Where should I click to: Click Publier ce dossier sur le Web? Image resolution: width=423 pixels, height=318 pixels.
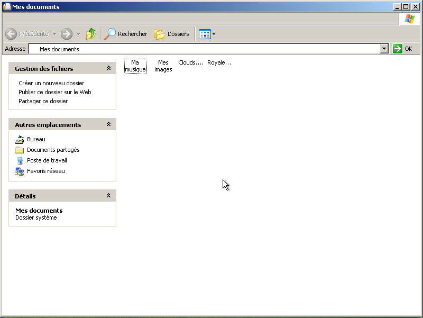(x=55, y=92)
